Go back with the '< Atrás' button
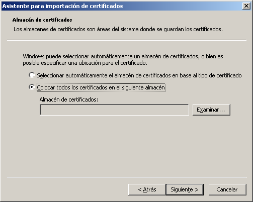The width and height of the screenshot is (253, 202). [x=147, y=189]
